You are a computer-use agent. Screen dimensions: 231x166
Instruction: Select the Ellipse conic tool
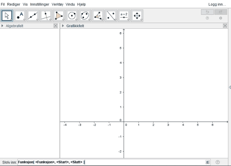[85, 16]
